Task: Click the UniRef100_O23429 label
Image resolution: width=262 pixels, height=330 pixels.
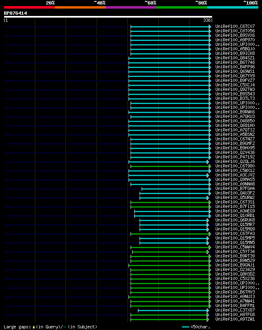Action: click(235, 269)
